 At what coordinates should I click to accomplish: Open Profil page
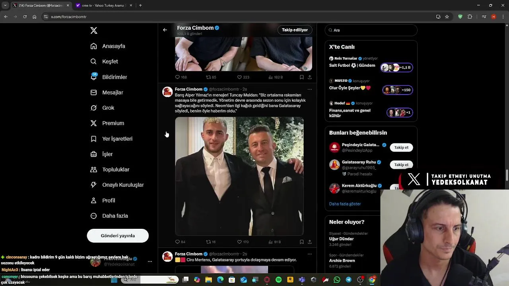pyautogui.click(x=103, y=201)
